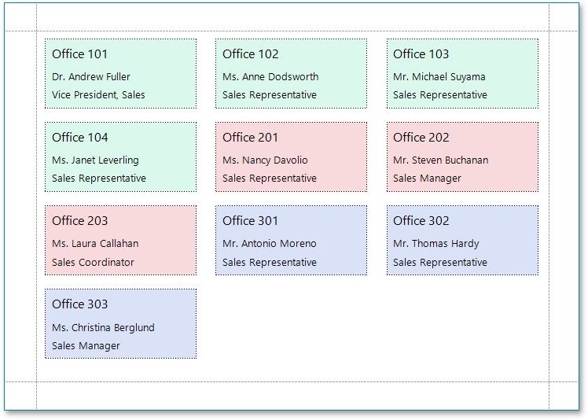
Task: Click the name Mr. Michael Suyama
Action: click(439, 77)
